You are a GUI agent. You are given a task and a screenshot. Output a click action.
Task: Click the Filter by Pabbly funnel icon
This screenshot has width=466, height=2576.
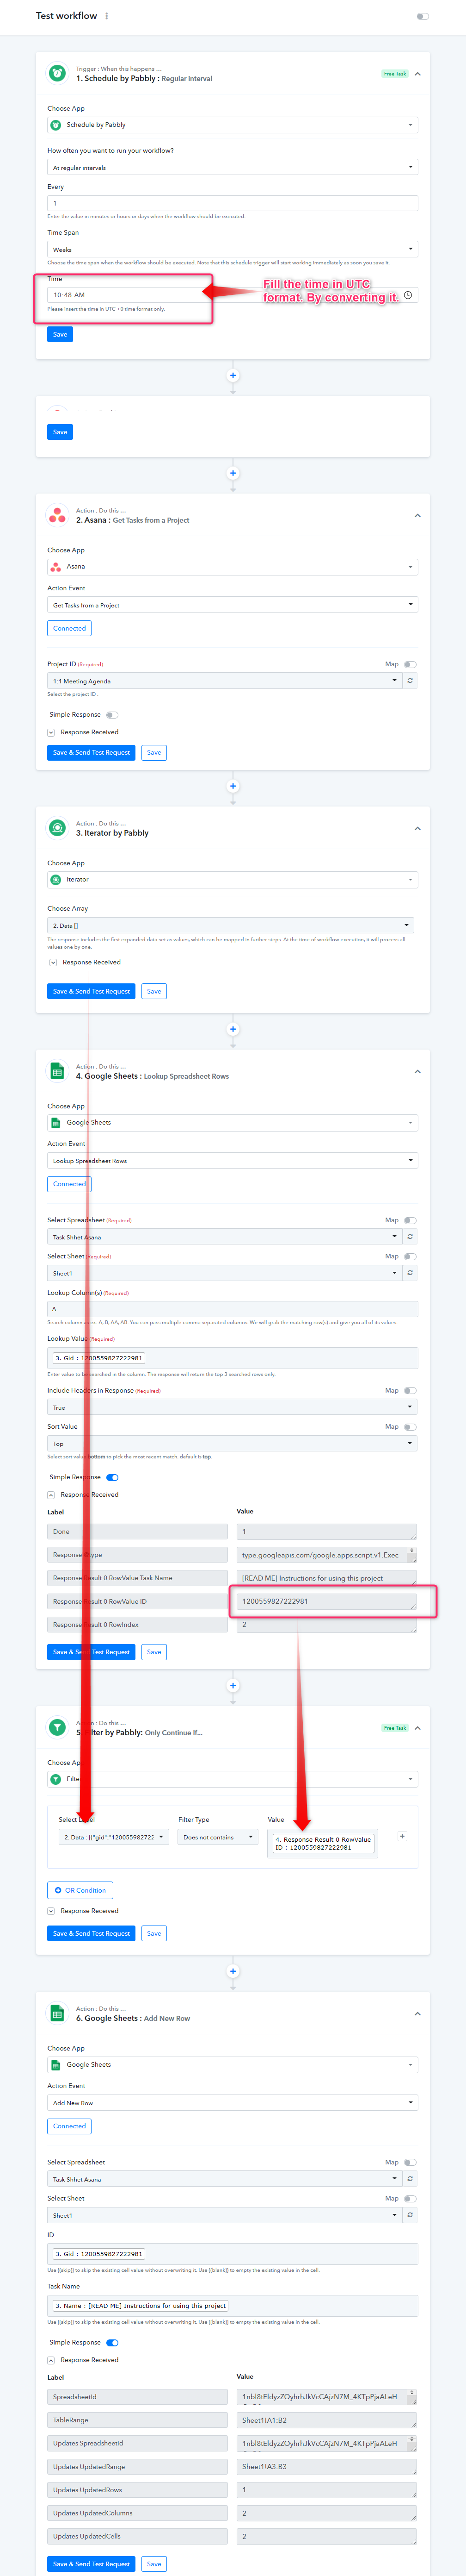(58, 1727)
